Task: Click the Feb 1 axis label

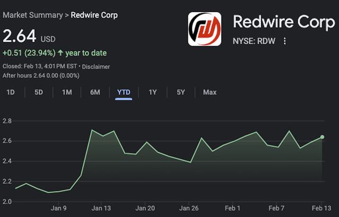Action: click(232, 209)
